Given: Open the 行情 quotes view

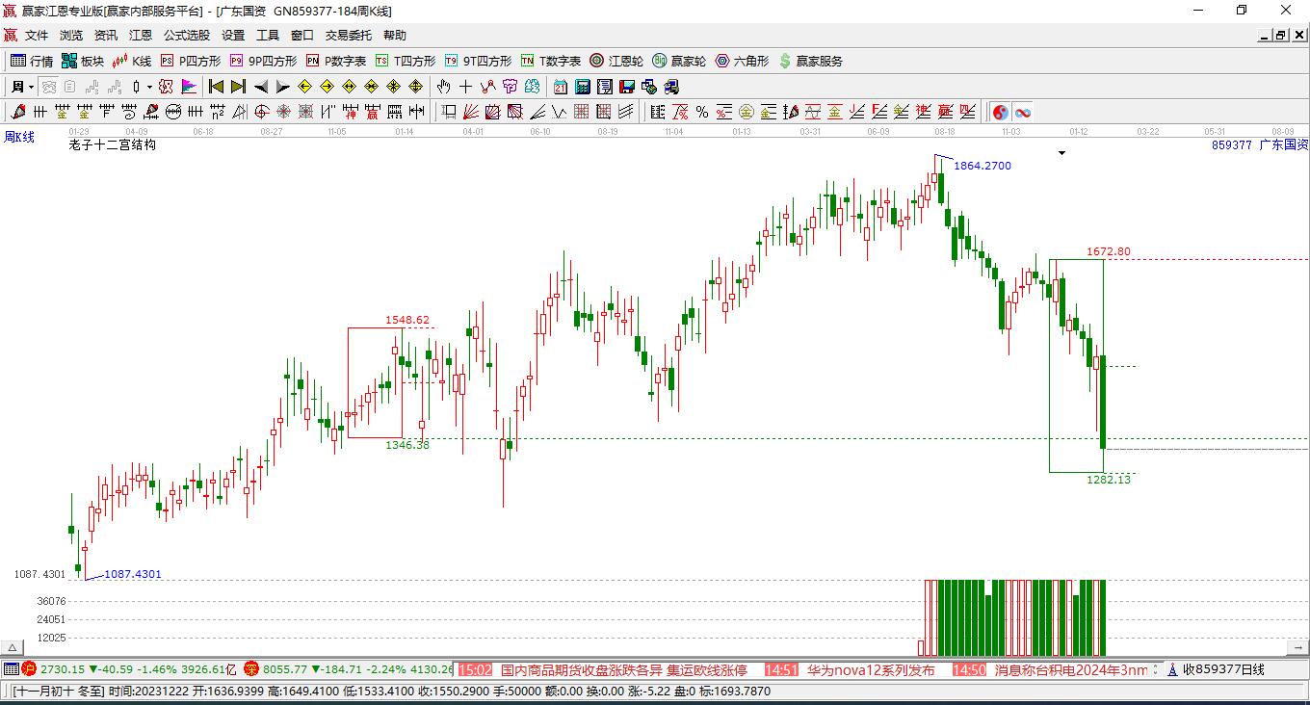Looking at the screenshot, I should [x=32, y=61].
